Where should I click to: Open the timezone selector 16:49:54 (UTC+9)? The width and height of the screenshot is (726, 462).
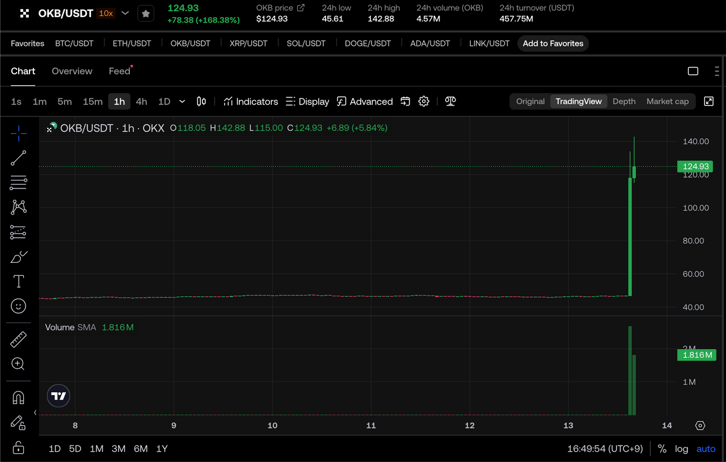click(605, 449)
